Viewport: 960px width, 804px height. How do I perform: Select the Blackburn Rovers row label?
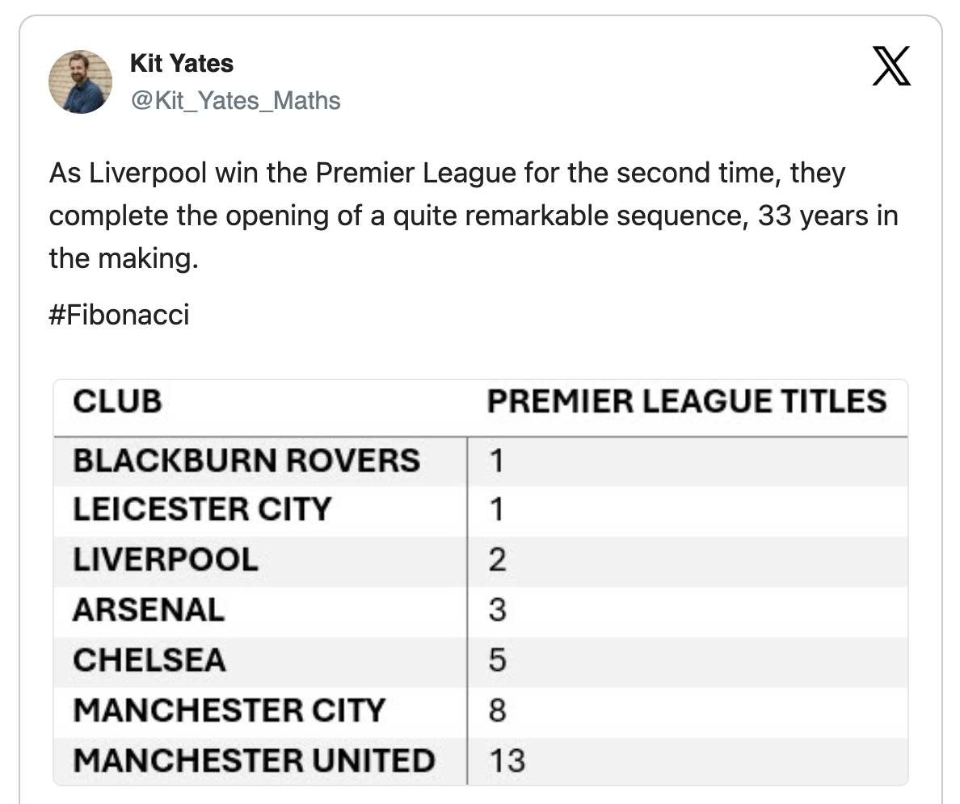pyautogui.click(x=246, y=461)
